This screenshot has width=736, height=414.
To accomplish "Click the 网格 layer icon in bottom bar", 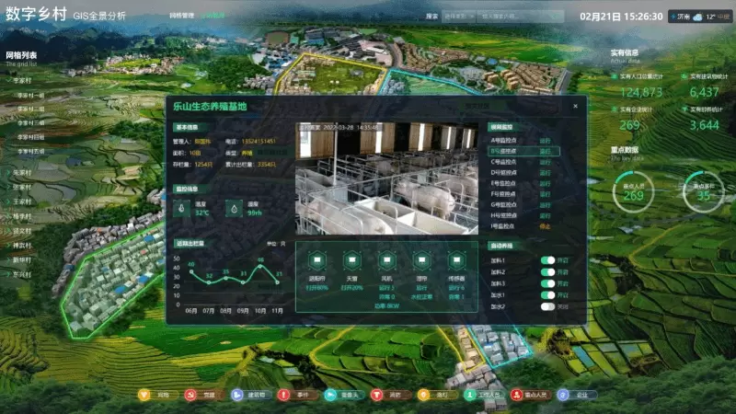I will (x=144, y=395).
